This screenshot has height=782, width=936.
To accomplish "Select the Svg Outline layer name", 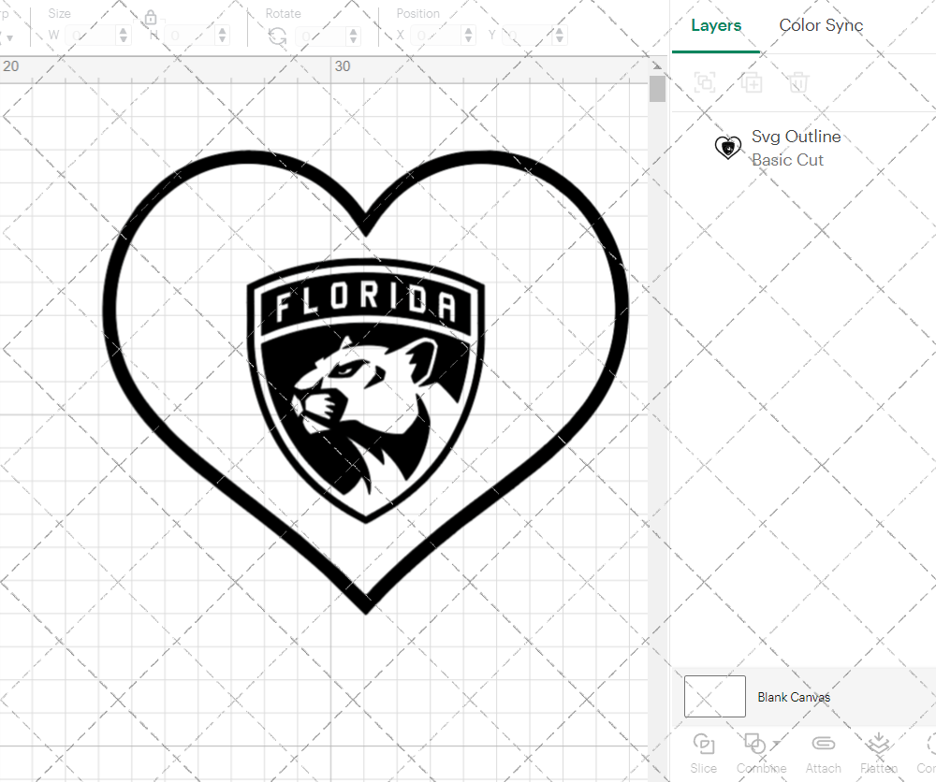I will pos(796,137).
